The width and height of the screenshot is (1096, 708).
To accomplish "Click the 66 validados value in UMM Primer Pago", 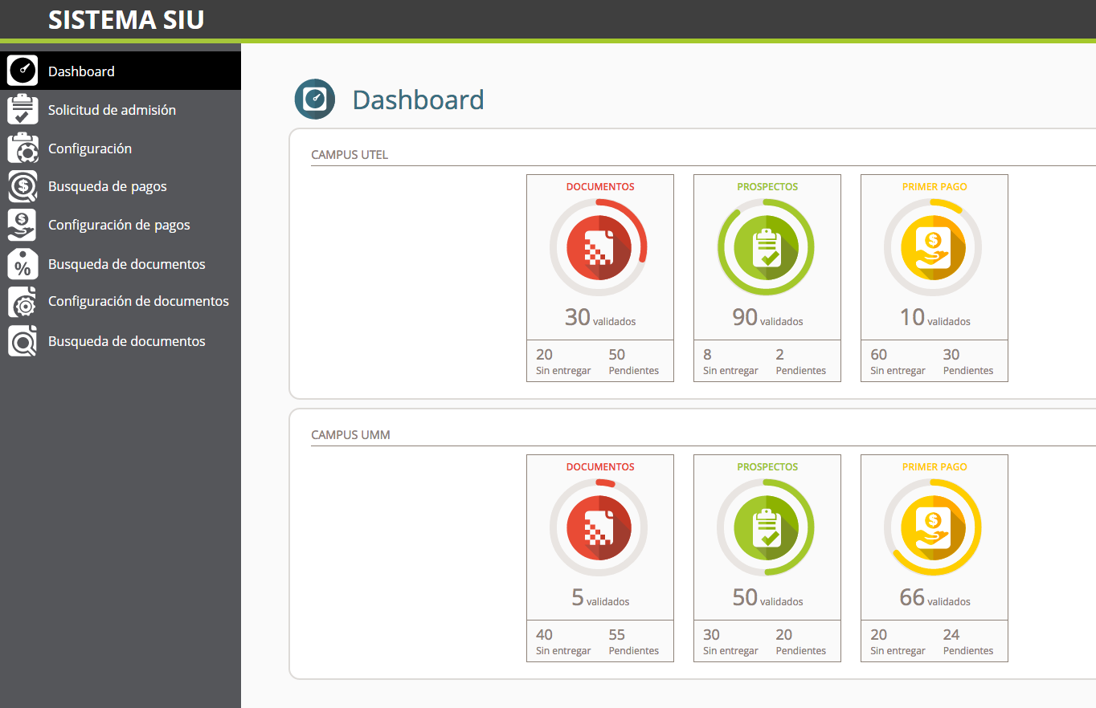I will [934, 598].
